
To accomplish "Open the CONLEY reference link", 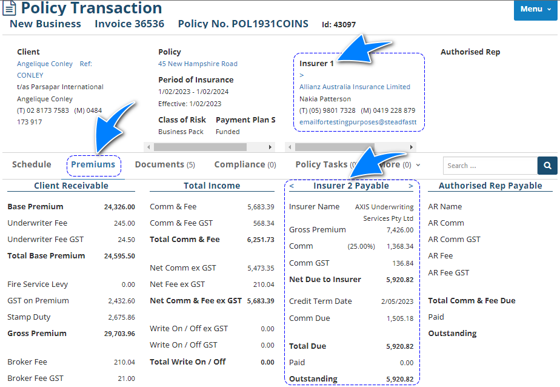I will click(x=30, y=75).
